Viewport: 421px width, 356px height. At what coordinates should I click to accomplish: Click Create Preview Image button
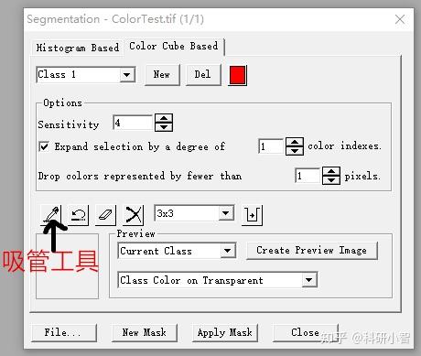pyautogui.click(x=312, y=251)
